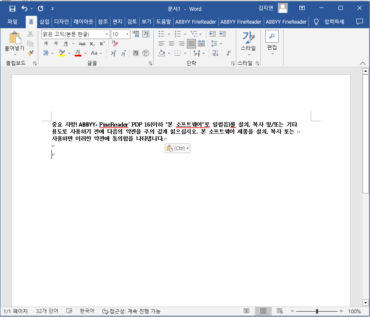Open the font color dropdown arrow

86,53
